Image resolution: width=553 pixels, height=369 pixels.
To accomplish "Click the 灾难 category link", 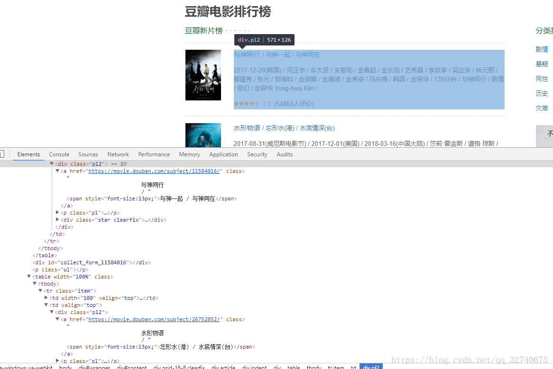I will [x=542, y=108].
